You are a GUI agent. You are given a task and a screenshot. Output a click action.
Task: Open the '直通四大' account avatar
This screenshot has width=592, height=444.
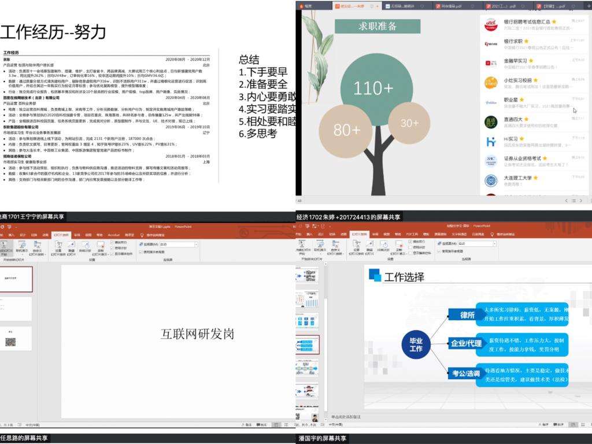coord(491,121)
